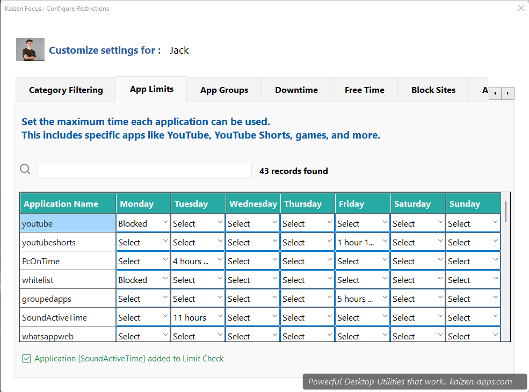The height and width of the screenshot is (392, 529).
Task: Click the search magnifier icon
Action: pyautogui.click(x=25, y=169)
